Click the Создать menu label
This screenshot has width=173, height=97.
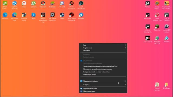(x=86, y=85)
